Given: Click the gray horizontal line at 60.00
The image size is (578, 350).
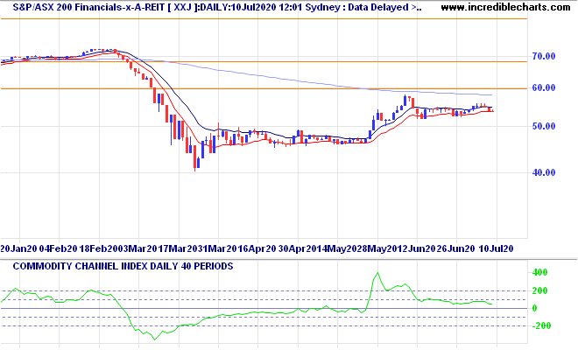Looking at the screenshot, I should (x=263, y=88).
